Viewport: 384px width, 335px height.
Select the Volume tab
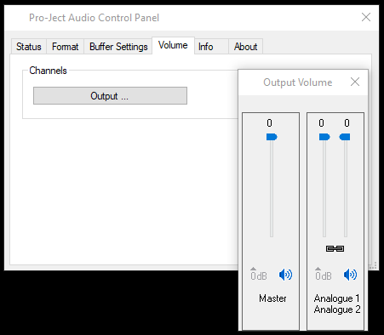click(x=173, y=45)
